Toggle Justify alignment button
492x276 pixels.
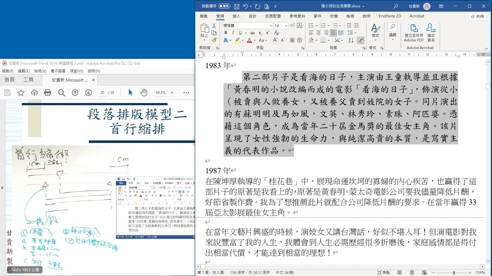click(333, 33)
